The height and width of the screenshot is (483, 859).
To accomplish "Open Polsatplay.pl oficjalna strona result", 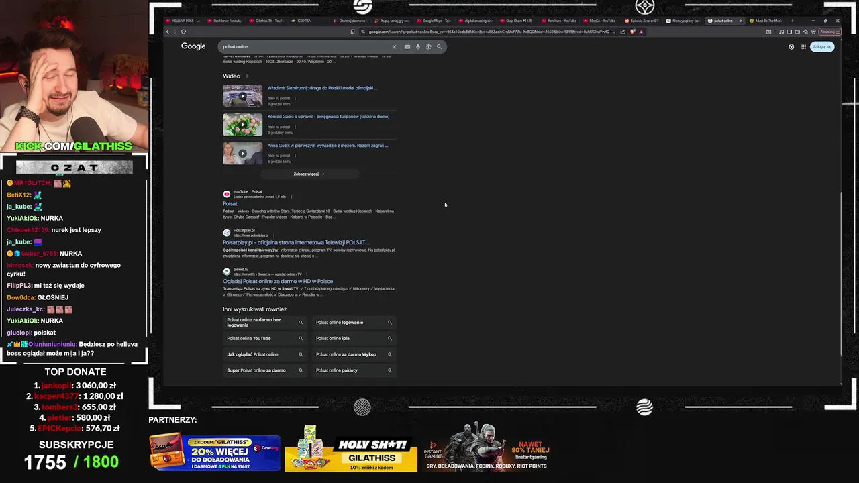I will click(x=297, y=243).
